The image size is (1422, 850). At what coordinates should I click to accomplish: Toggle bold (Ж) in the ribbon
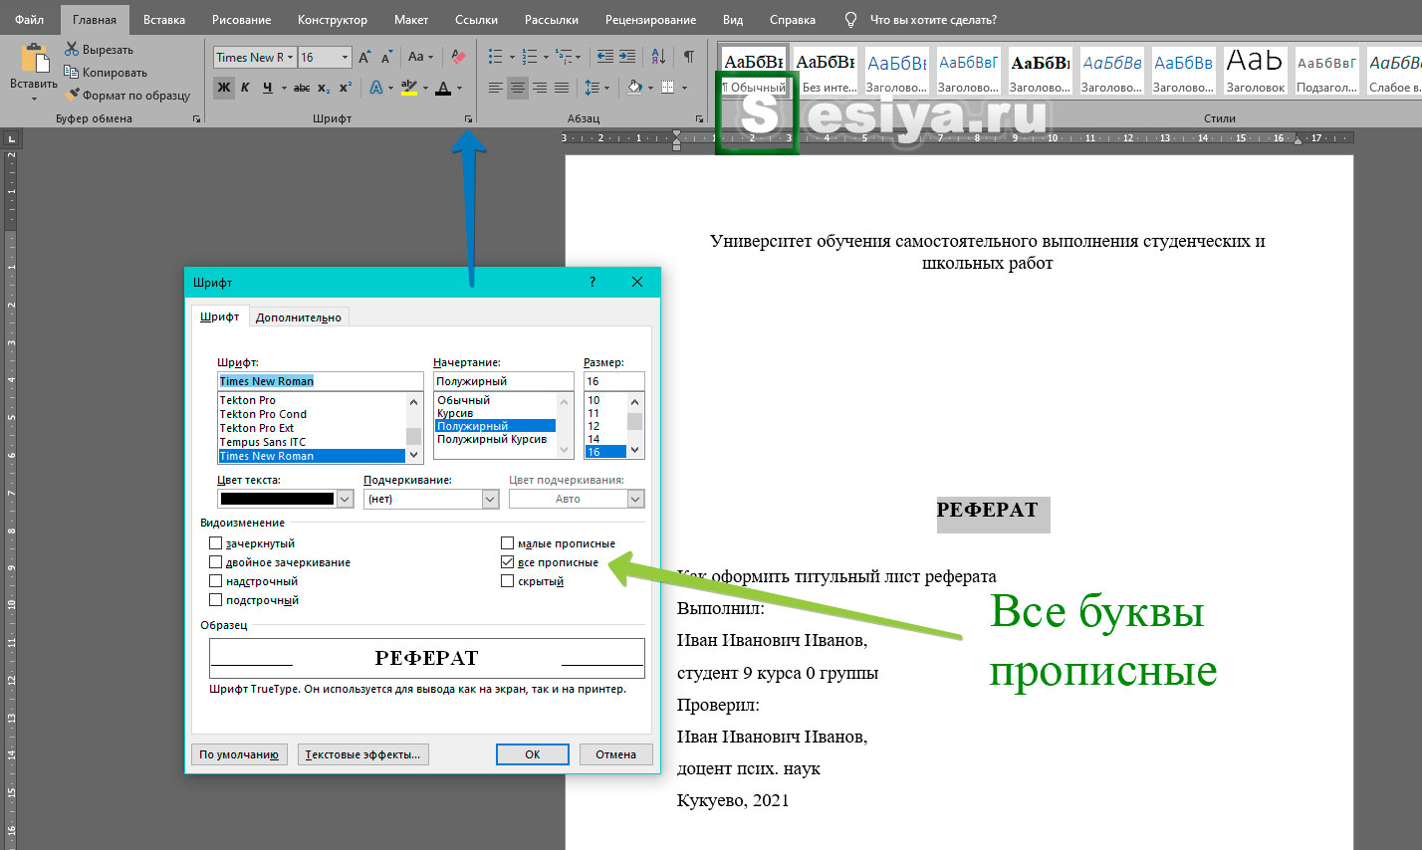pos(224,88)
